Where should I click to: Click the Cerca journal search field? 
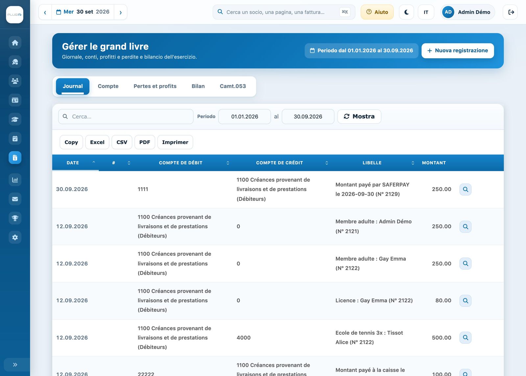pyautogui.click(x=126, y=116)
